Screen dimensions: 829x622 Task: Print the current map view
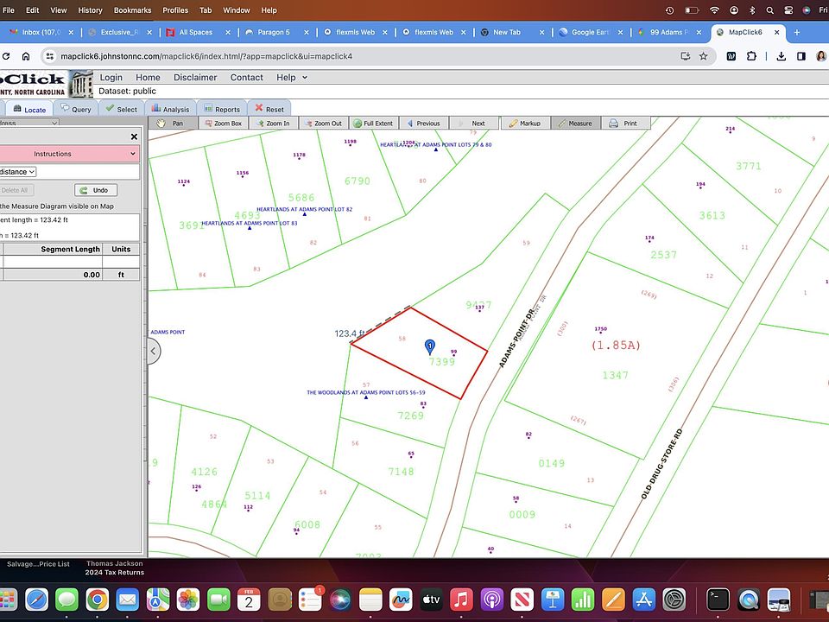[623, 124]
